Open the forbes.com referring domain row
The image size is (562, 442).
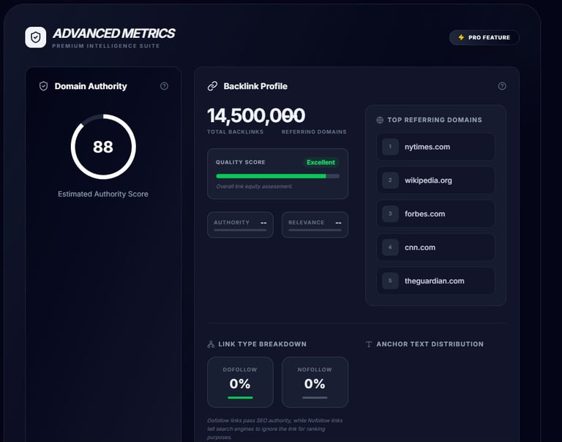point(435,214)
